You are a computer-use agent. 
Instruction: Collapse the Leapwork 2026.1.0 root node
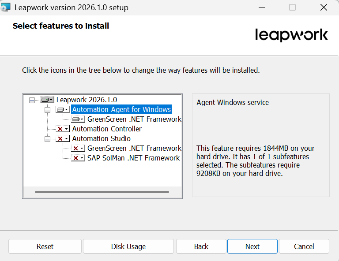(32, 100)
